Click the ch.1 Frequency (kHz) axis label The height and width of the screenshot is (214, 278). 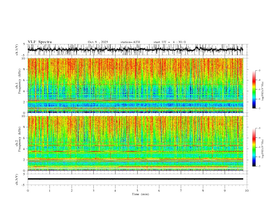[18, 81]
